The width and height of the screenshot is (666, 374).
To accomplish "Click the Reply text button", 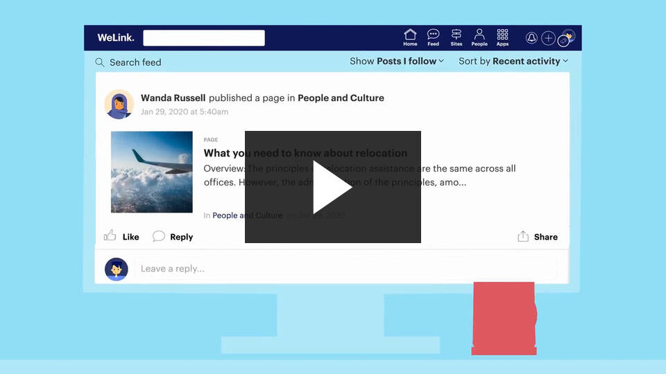I will [x=181, y=237].
